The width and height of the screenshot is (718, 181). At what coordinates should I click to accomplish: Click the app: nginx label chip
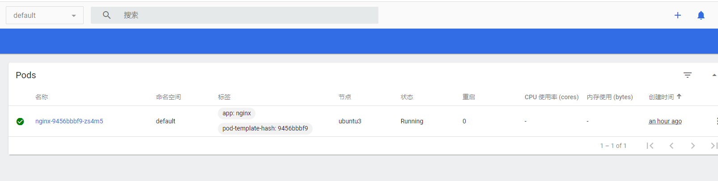coord(237,114)
